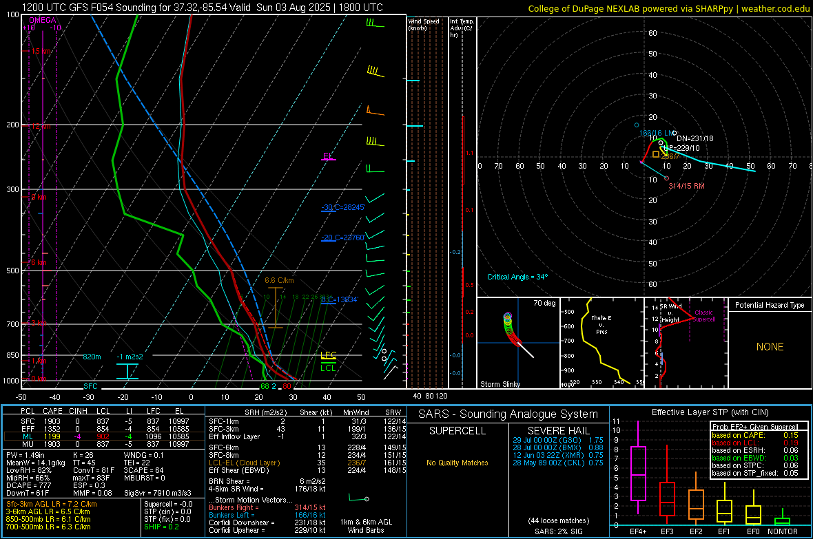Select the 'MU' parcel row
This screenshot has width=813, height=539.
104,444
